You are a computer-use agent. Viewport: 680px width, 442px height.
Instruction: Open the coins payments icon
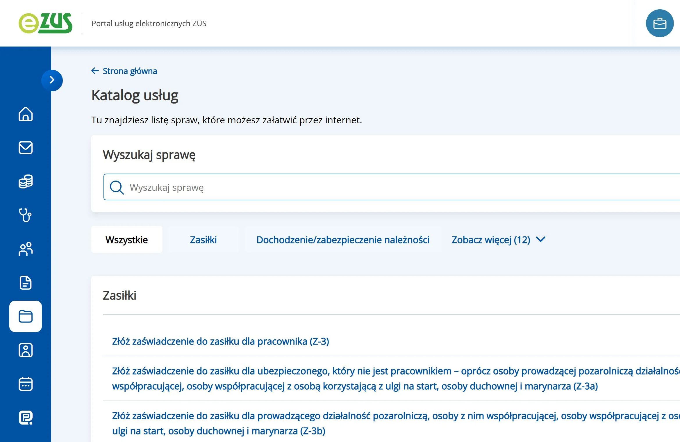coord(26,181)
